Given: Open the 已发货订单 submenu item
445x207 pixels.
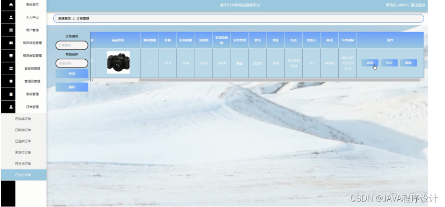Looking at the screenshot, I should (24, 164).
